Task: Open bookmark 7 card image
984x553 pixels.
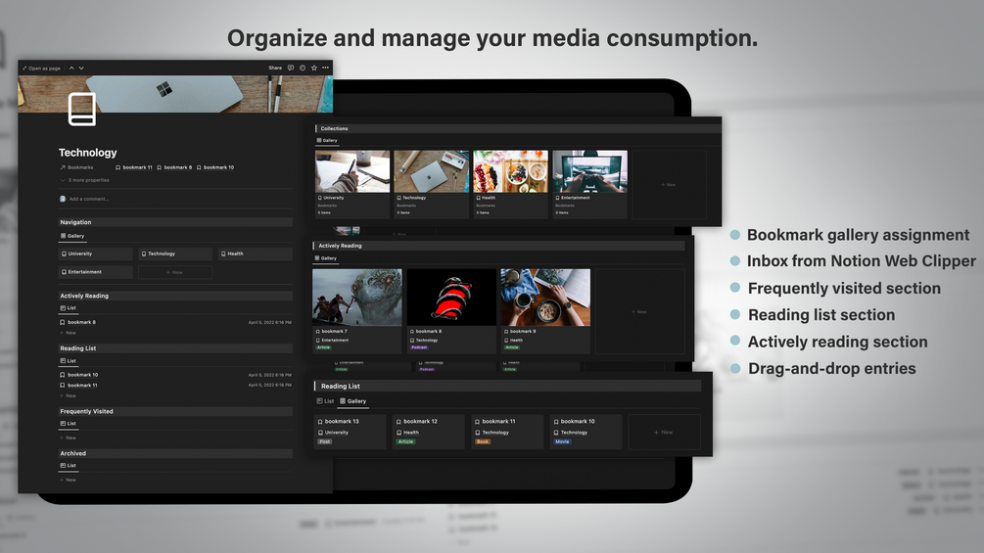Action: click(x=357, y=298)
